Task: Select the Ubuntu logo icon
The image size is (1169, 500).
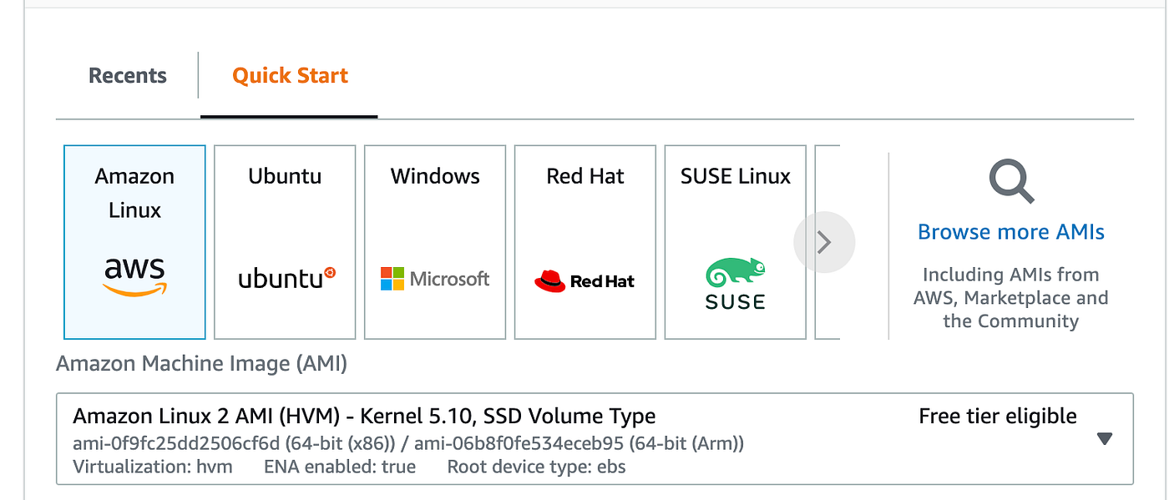Action: click(x=286, y=278)
